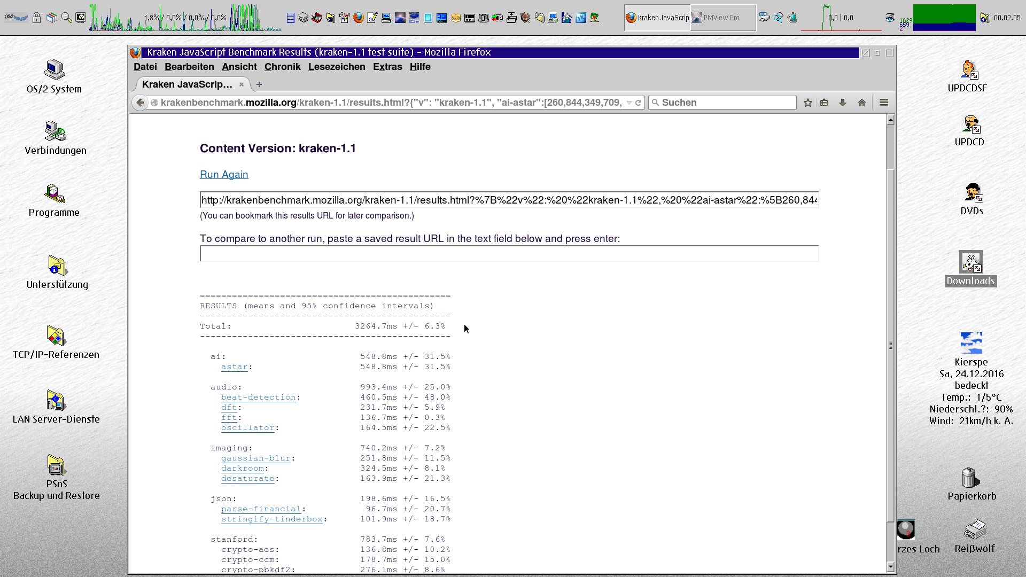This screenshot has width=1026, height=577.
Task: Click the krakenbenchmark URL address bar
Action: pos(390,103)
